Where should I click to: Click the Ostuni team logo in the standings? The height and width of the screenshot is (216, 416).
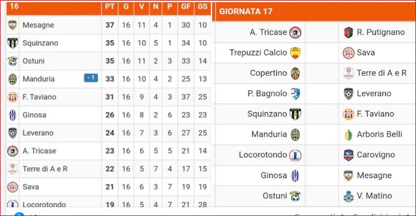(13, 61)
